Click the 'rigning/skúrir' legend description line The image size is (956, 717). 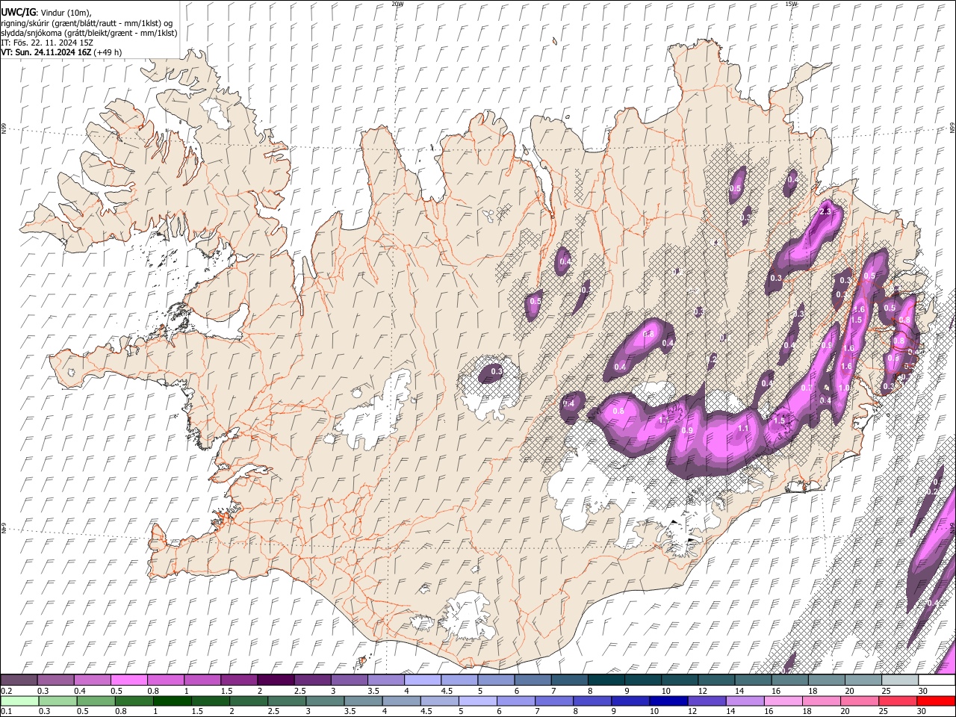point(86,23)
